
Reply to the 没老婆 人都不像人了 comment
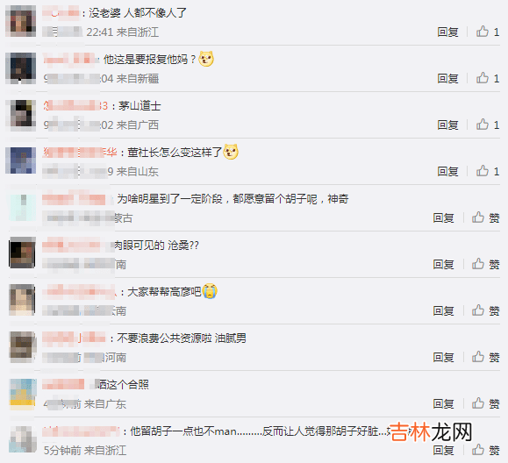pyautogui.click(x=447, y=32)
